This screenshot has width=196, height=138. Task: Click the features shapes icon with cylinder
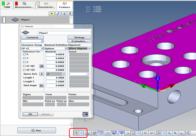tap(94, 133)
